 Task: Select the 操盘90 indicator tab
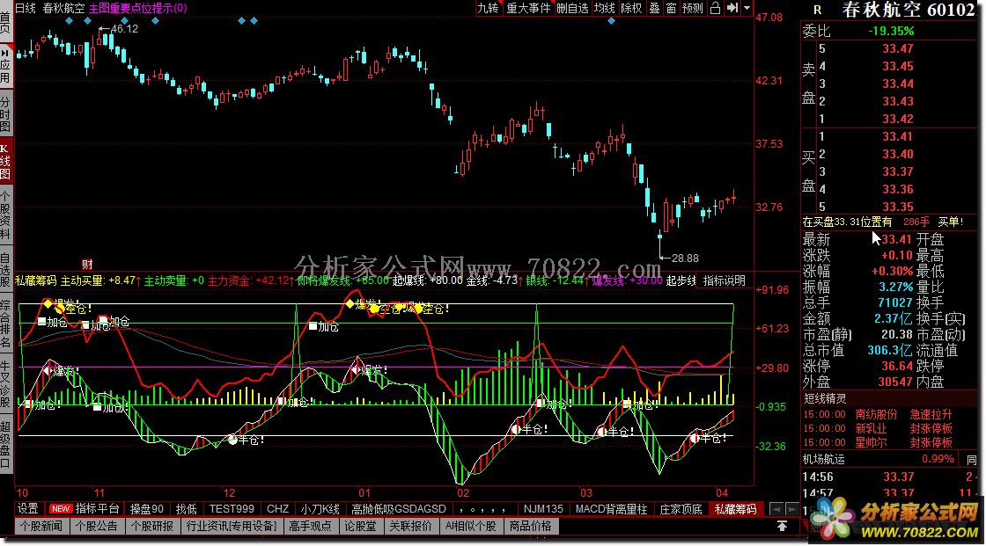[146, 509]
